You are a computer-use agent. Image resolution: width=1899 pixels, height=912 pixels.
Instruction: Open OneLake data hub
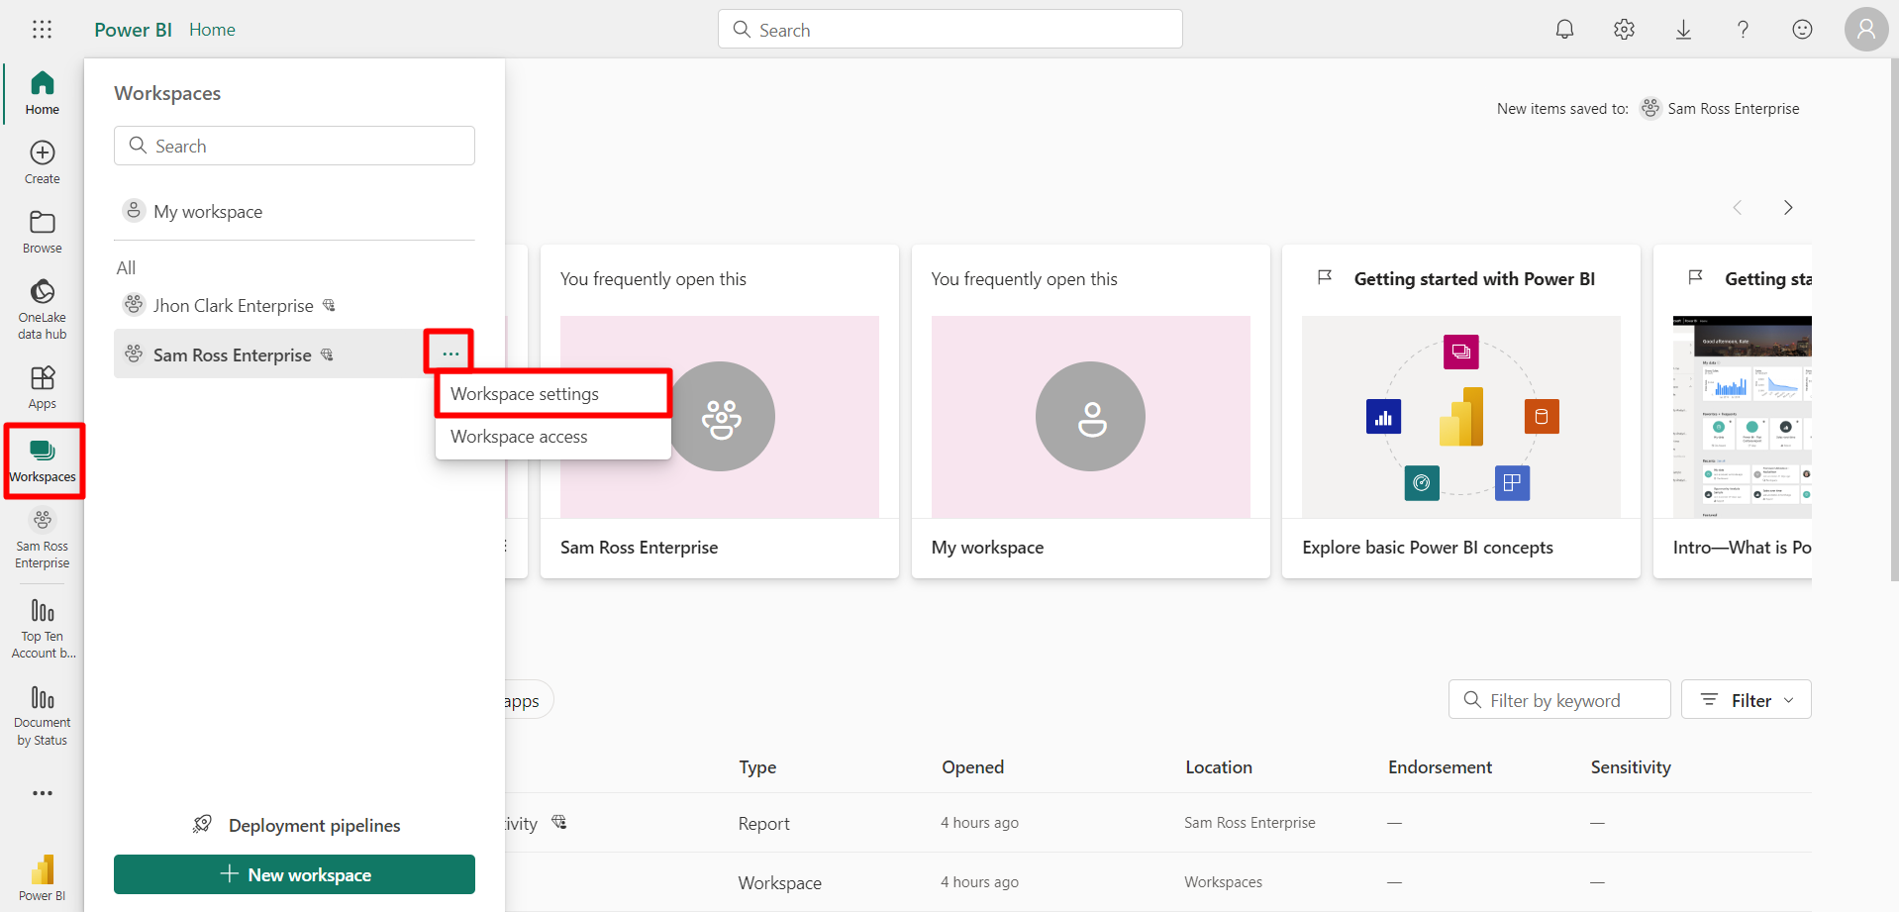43,309
